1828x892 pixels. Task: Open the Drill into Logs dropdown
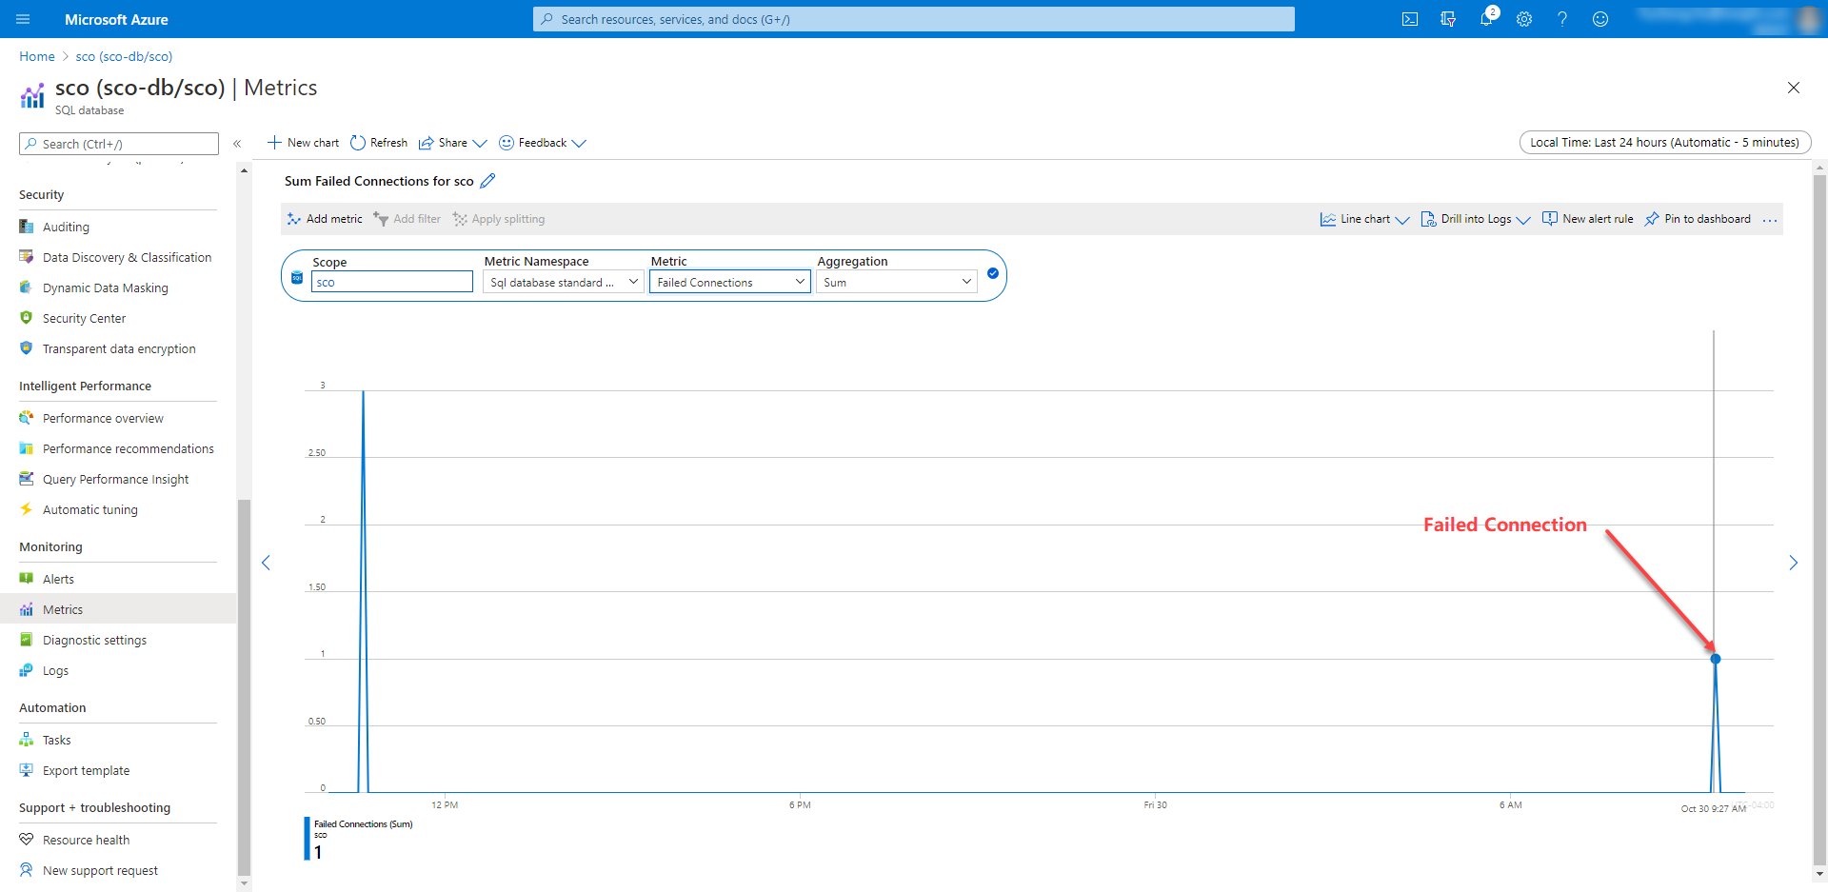(x=1476, y=219)
